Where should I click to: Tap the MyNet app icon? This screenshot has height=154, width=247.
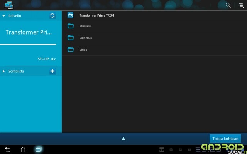coord(9,5)
